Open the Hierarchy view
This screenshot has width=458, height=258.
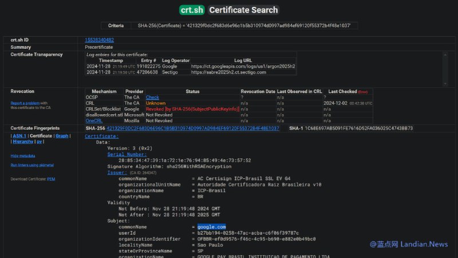23,141
